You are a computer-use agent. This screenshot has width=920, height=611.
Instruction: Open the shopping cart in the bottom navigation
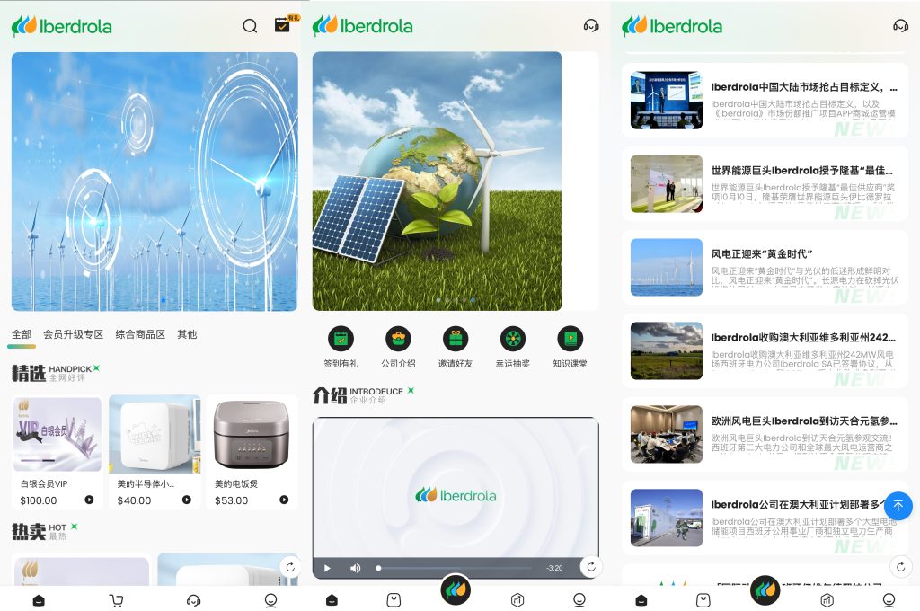tap(116, 600)
